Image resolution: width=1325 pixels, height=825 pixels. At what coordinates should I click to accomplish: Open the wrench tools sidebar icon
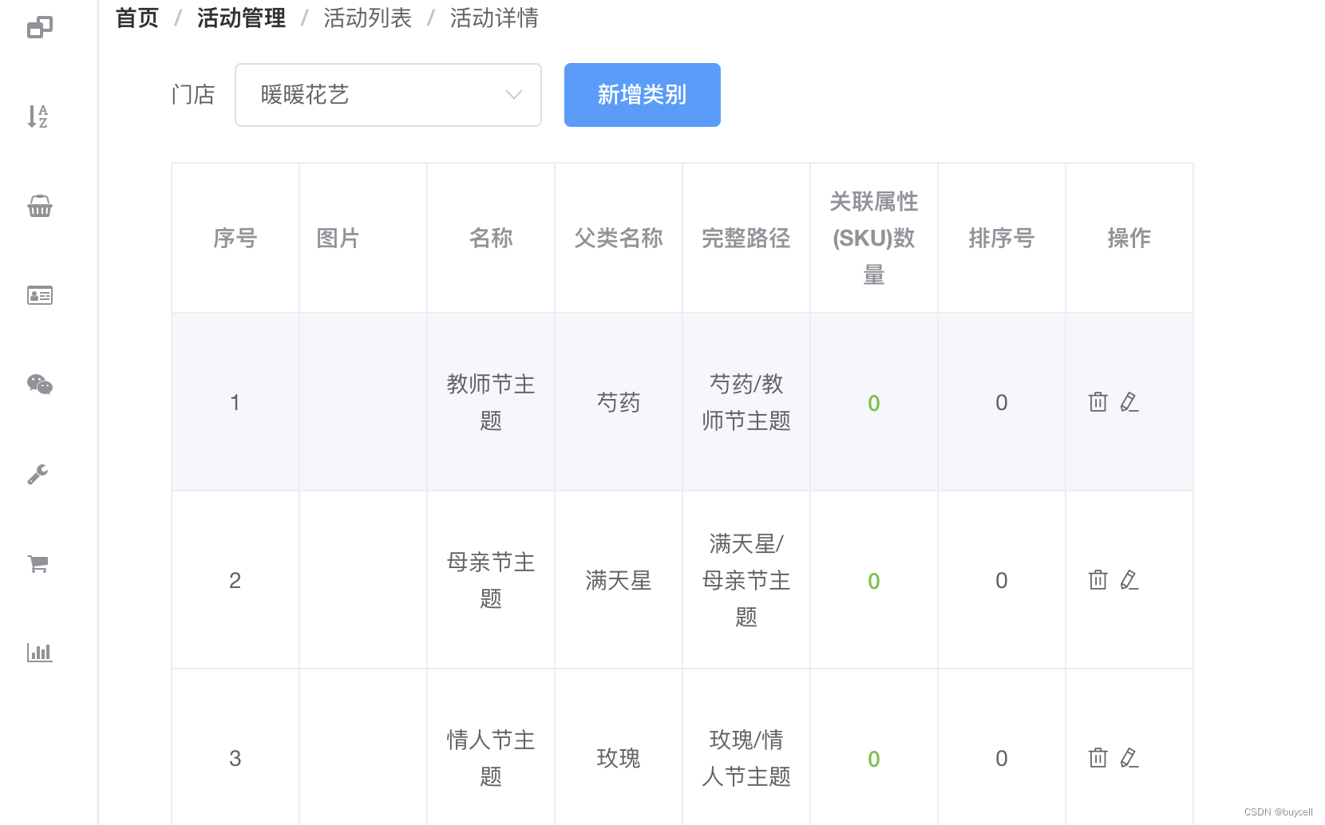pos(38,475)
